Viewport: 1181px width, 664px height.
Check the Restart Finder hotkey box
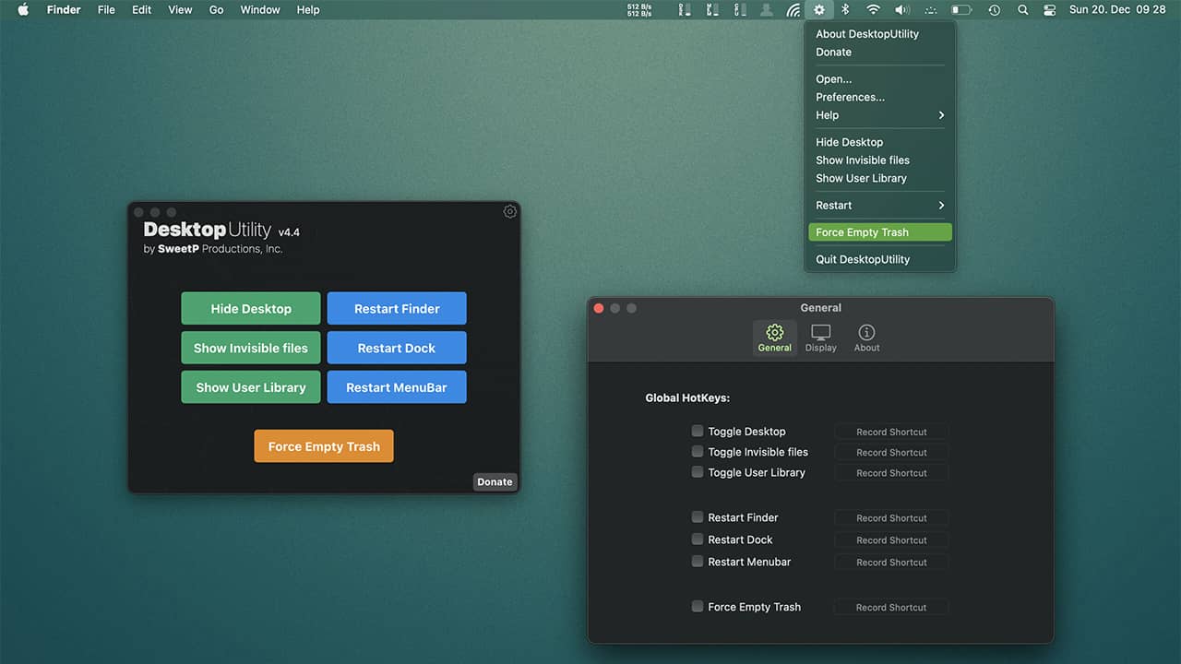pyautogui.click(x=698, y=516)
